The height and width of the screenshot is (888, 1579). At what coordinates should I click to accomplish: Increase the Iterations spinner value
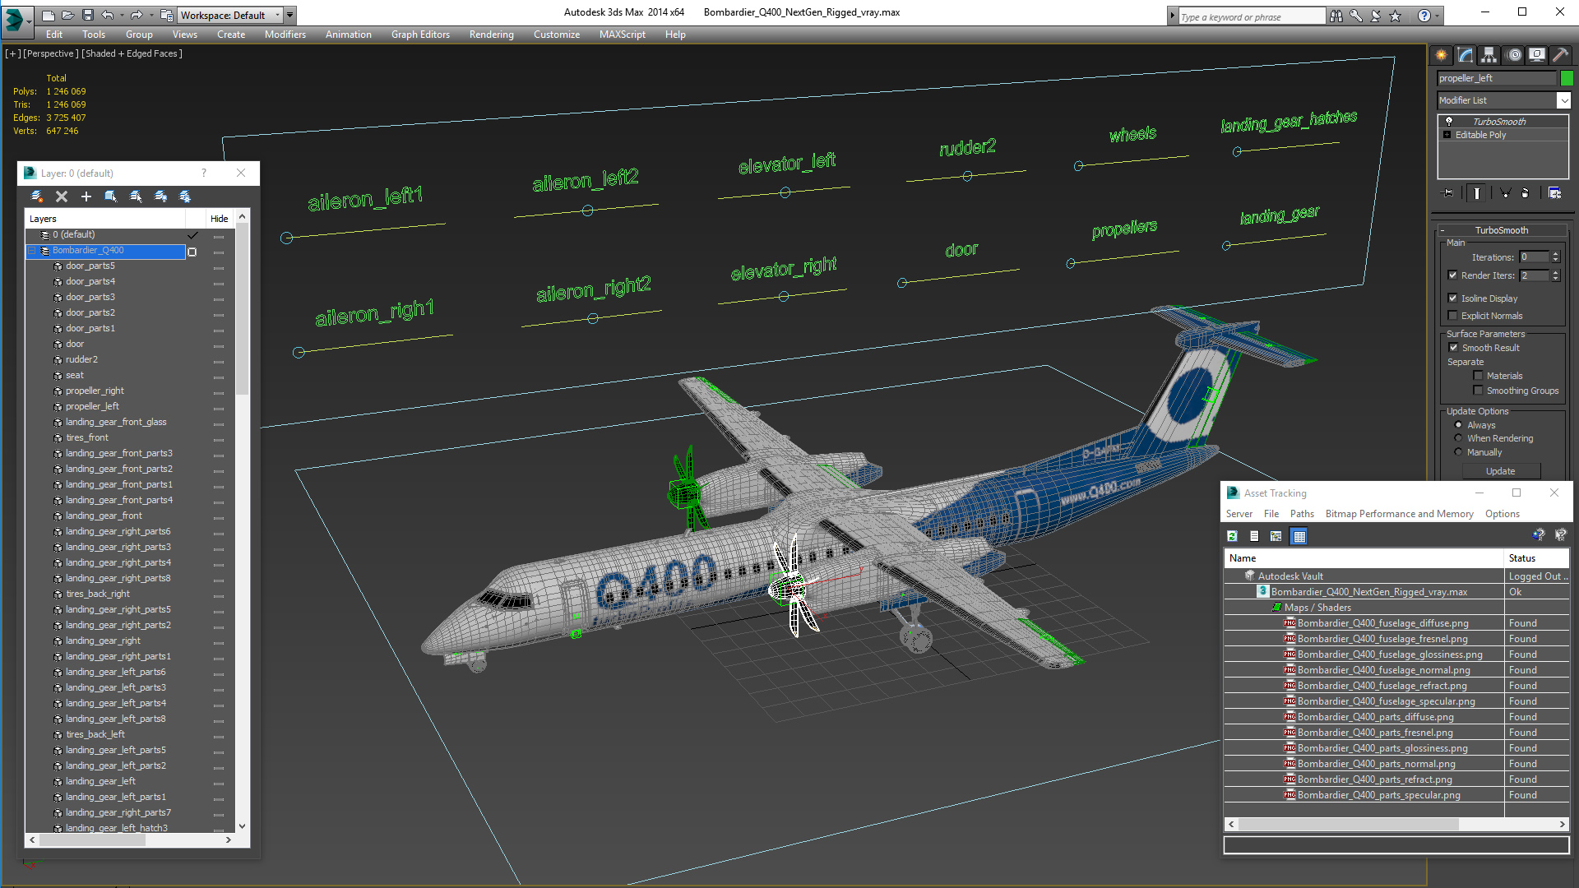pyautogui.click(x=1555, y=254)
